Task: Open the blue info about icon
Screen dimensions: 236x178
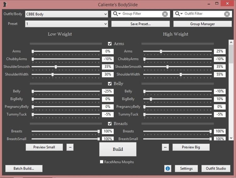Action: point(168,169)
